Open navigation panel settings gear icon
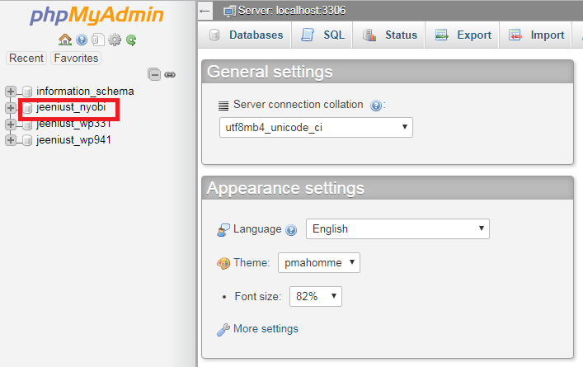Screen dimensions: 583x367 point(115,40)
